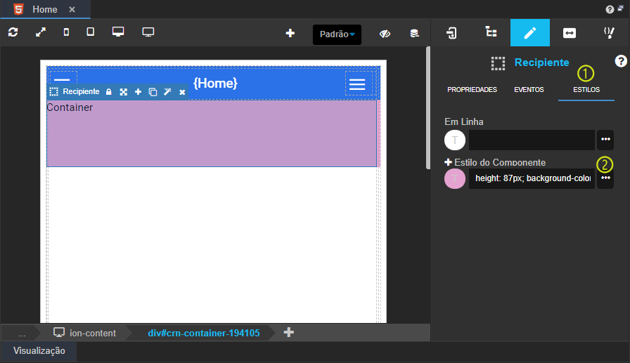Click the Recipiente label in component toolbar
This screenshot has height=363, width=630.
tap(81, 91)
